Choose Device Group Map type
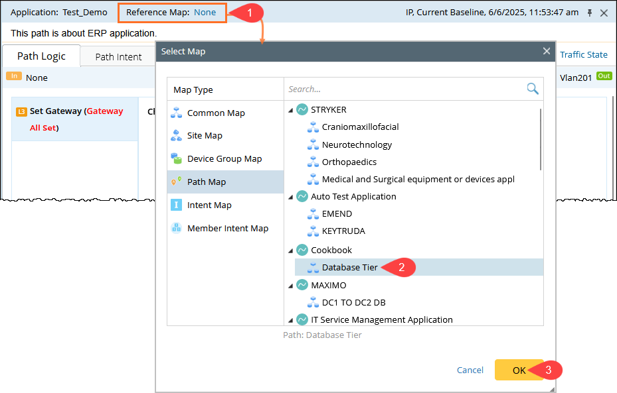The height and width of the screenshot is (393, 617). (x=224, y=159)
